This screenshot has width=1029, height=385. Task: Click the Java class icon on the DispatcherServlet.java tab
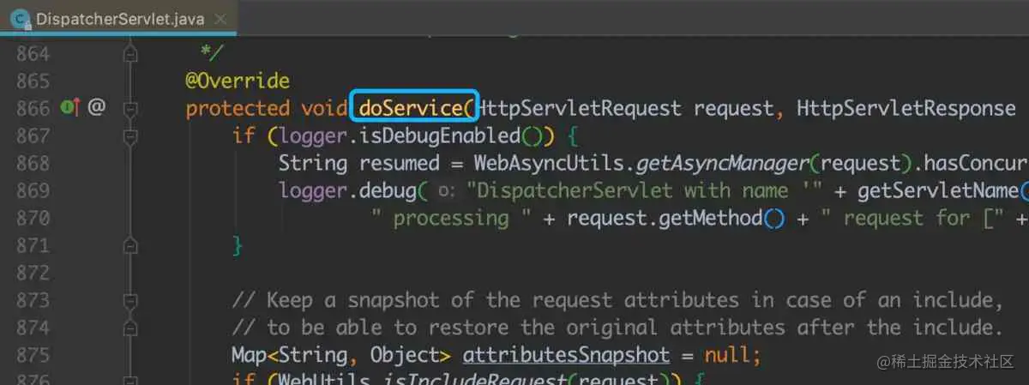point(20,17)
